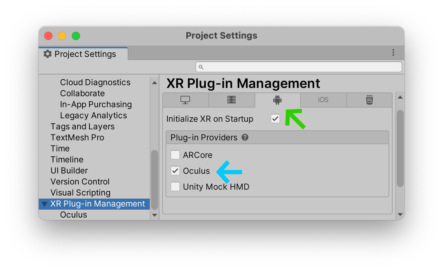Click inside the settings search field

click(x=298, y=67)
